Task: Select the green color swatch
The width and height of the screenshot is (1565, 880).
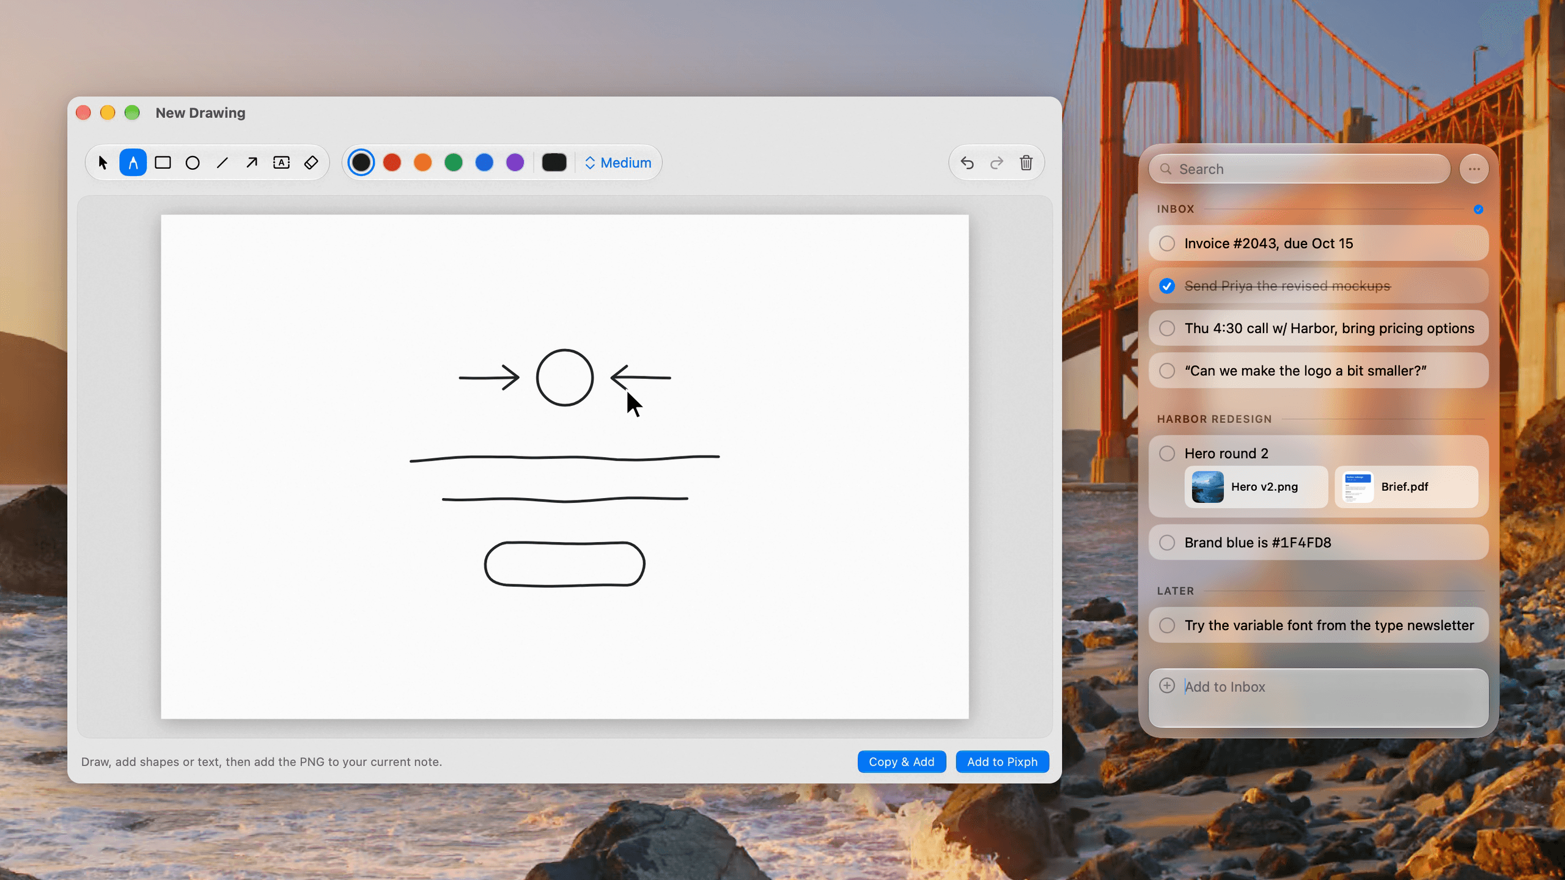Action: 454,163
